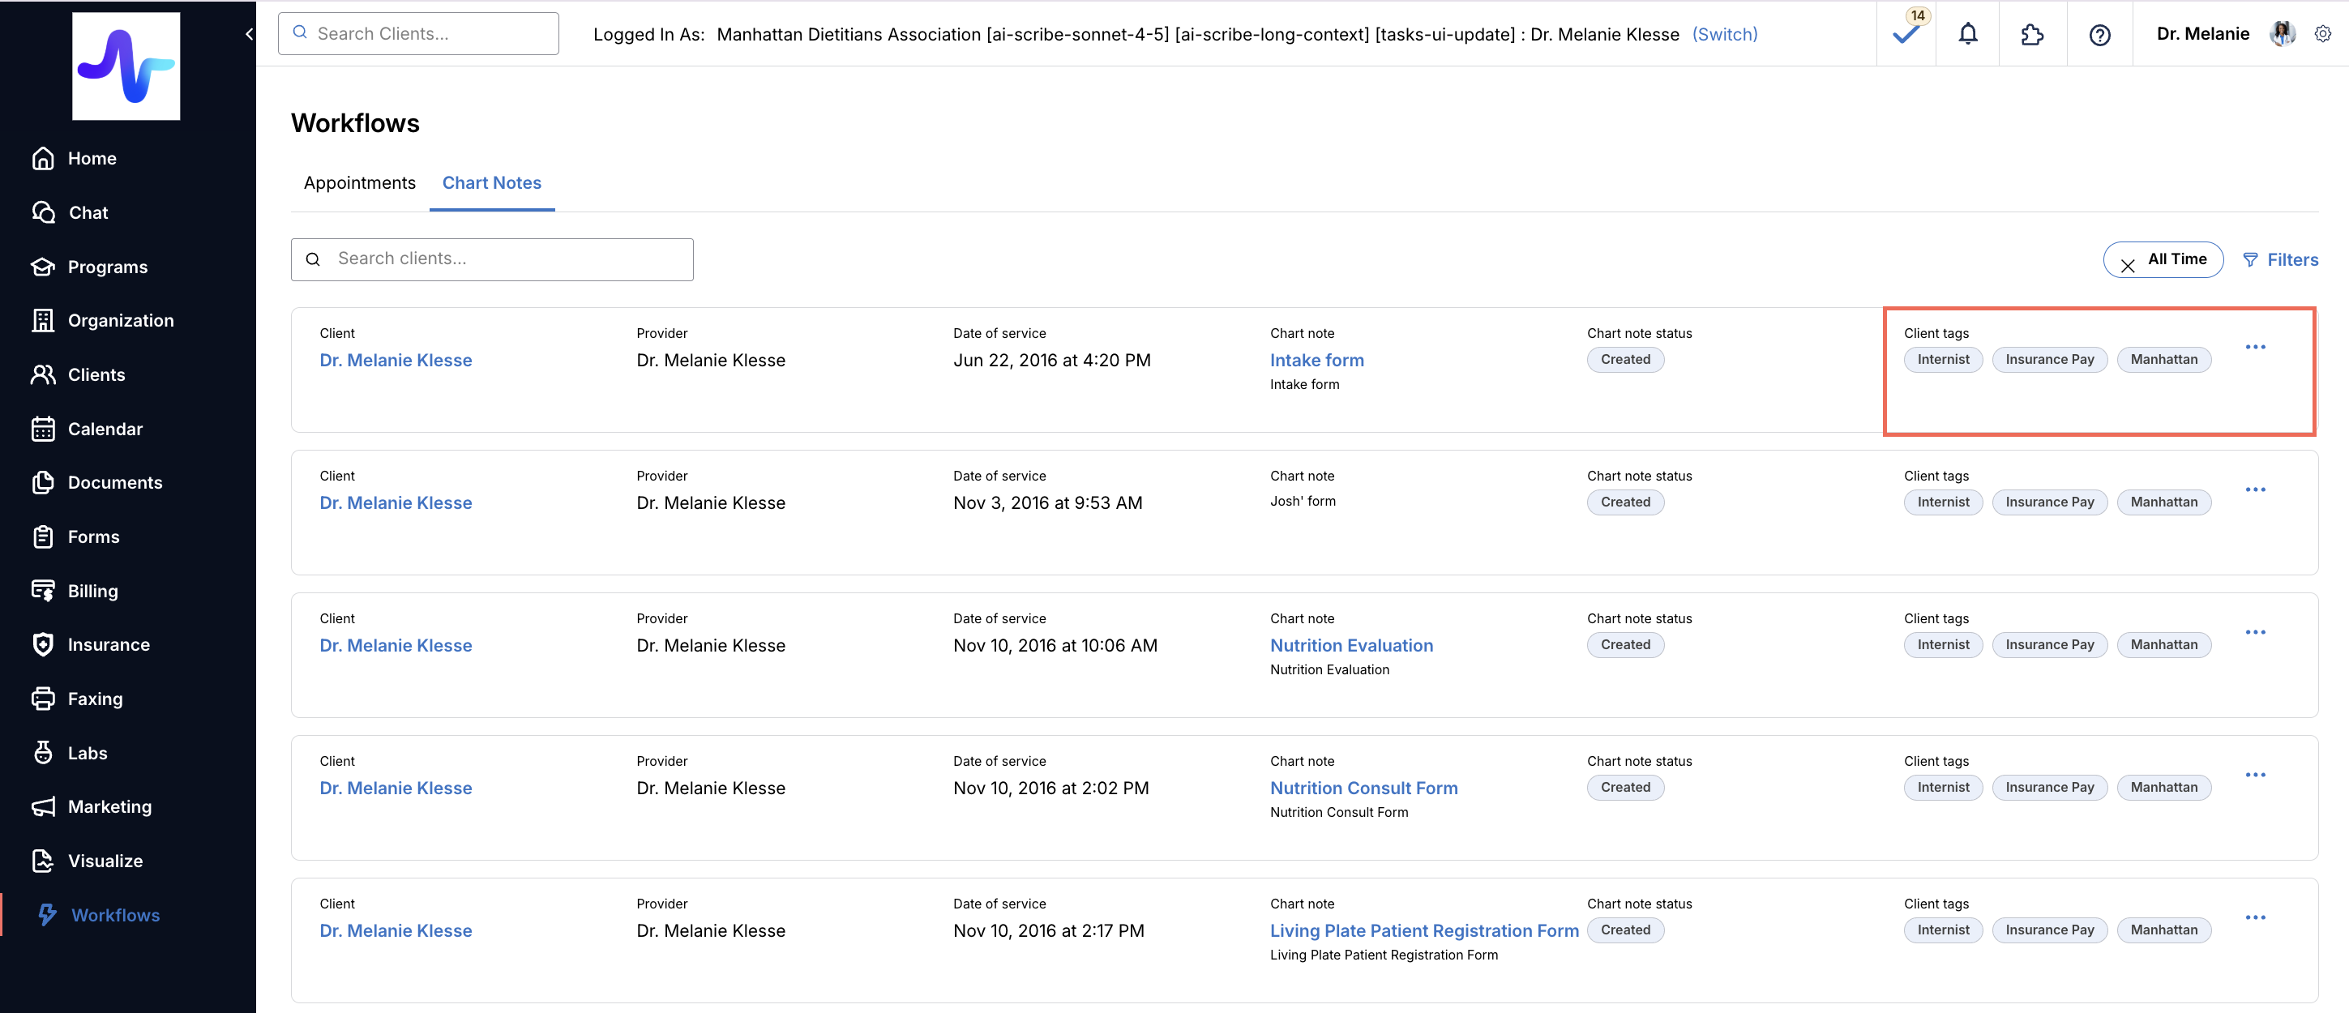Clear the All Time date filter
2349x1013 pixels.
(2128, 265)
